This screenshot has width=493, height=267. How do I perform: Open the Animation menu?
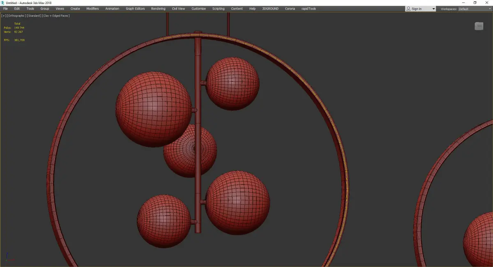[112, 9]
